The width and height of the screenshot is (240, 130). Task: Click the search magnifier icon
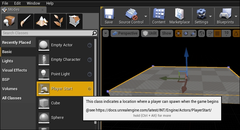click(x=95, y=33)
